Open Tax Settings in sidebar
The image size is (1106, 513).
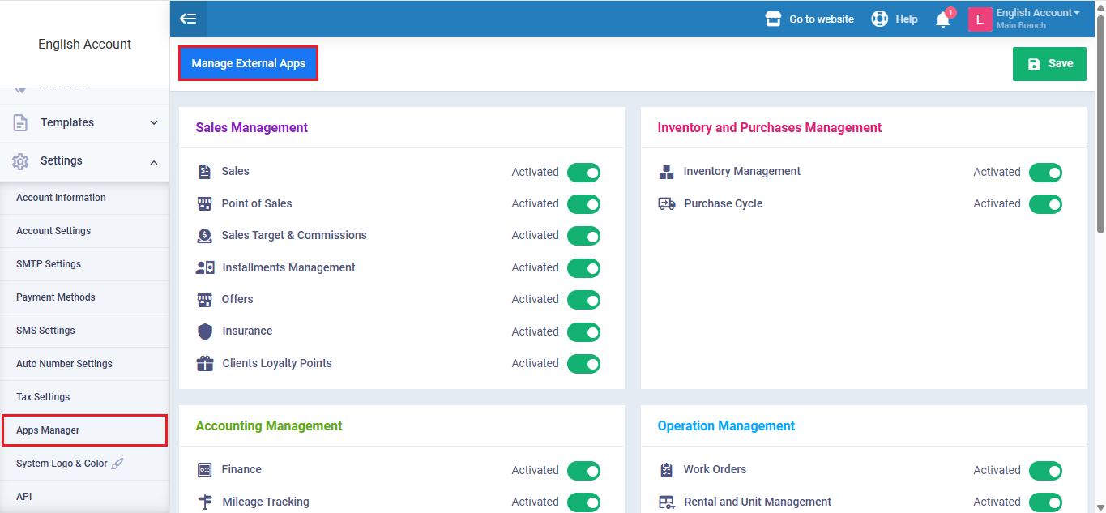43,397
